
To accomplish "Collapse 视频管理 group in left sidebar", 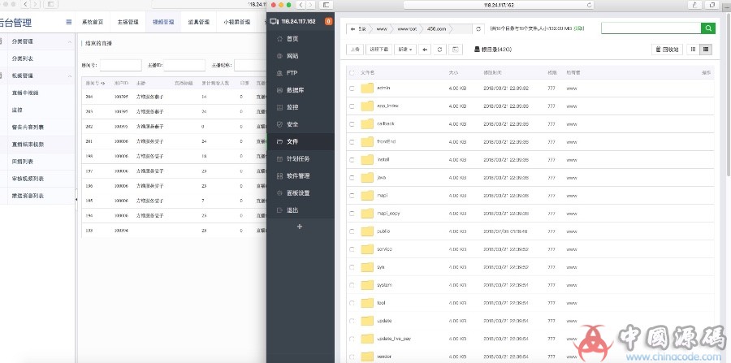I will [x=70, y=76].
